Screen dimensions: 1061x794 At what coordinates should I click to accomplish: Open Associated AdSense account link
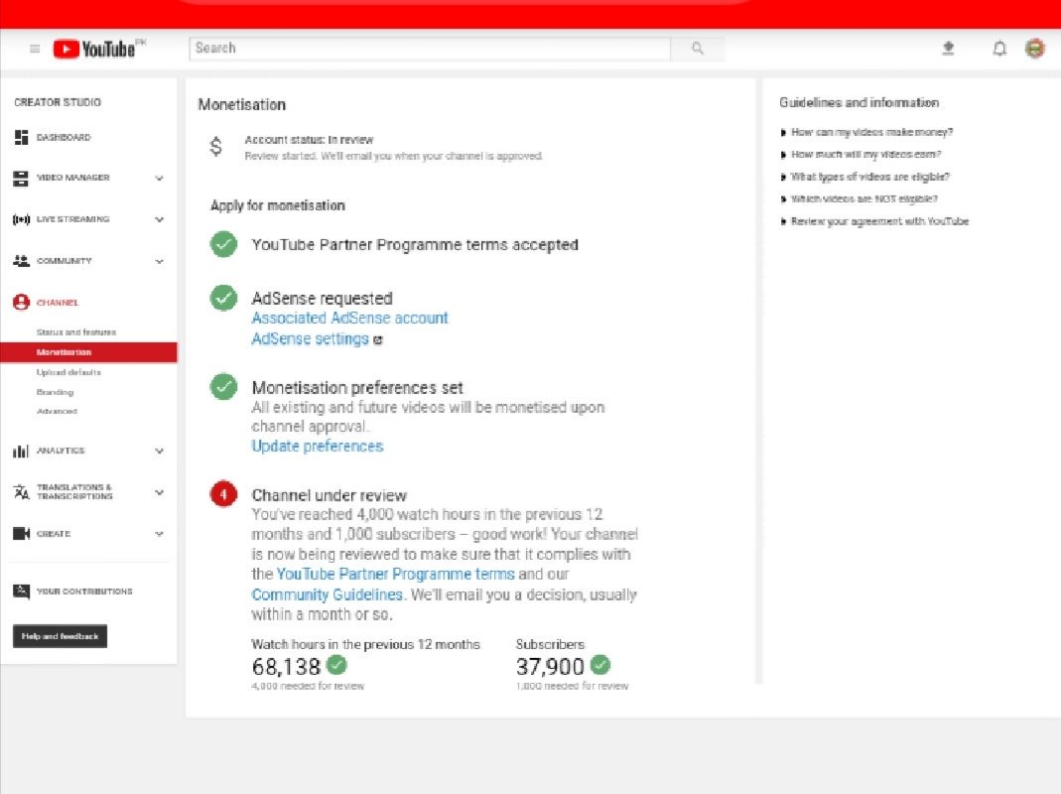click(x=349, y=319)
